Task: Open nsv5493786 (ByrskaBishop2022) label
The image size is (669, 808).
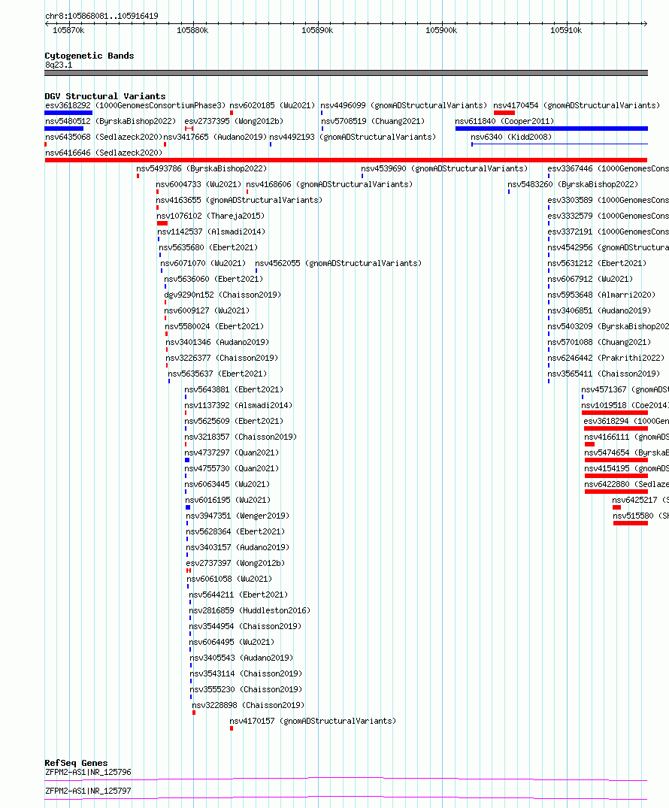Action: click(x=201, y=168)
